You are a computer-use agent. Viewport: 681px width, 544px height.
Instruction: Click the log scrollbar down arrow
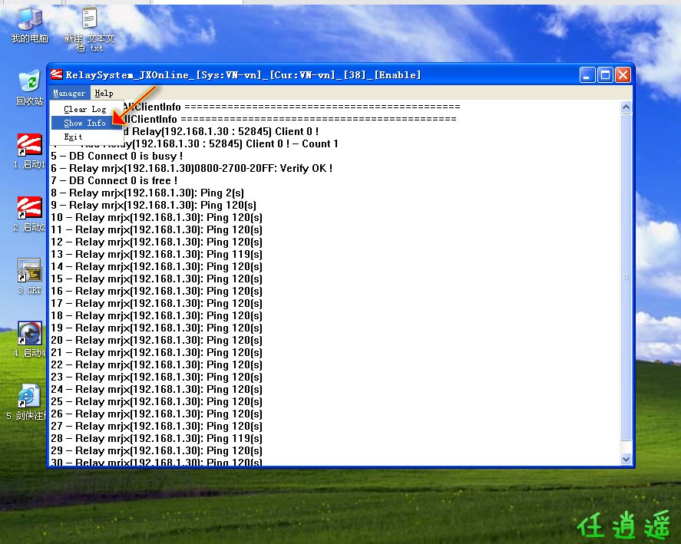click(x=626, y=459)
